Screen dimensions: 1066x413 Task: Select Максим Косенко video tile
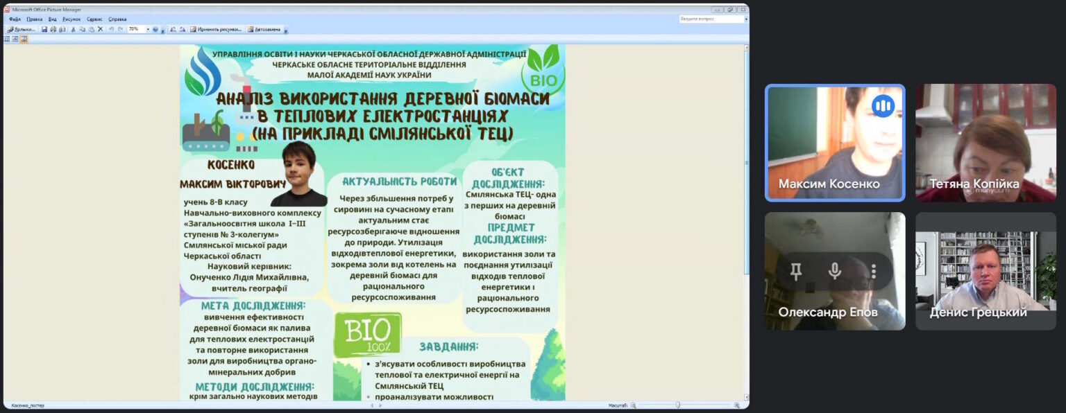(835, 143)
